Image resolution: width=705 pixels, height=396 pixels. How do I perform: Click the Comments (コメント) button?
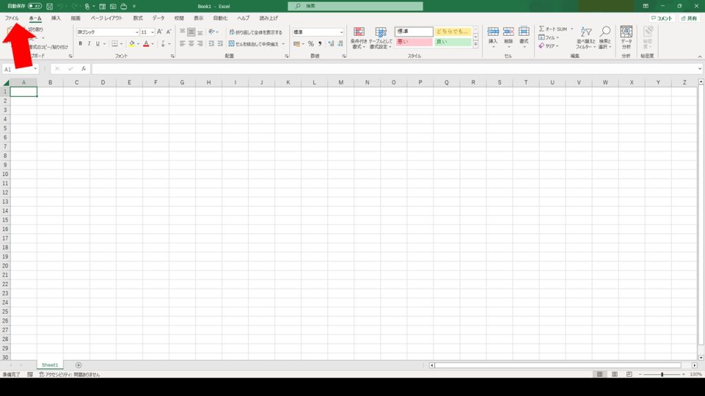pos(662,19)
